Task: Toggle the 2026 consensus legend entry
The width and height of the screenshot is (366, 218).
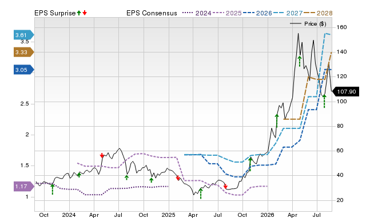Action: click(x=257, y=13)
